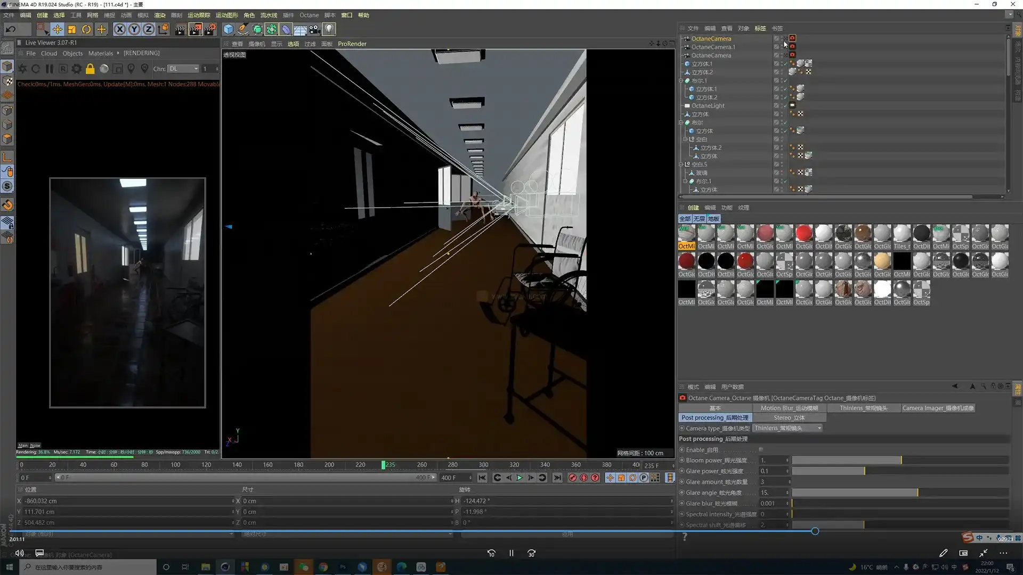Enable Post processing checkbox
The image size is (1023, 575).
point(761,450)
